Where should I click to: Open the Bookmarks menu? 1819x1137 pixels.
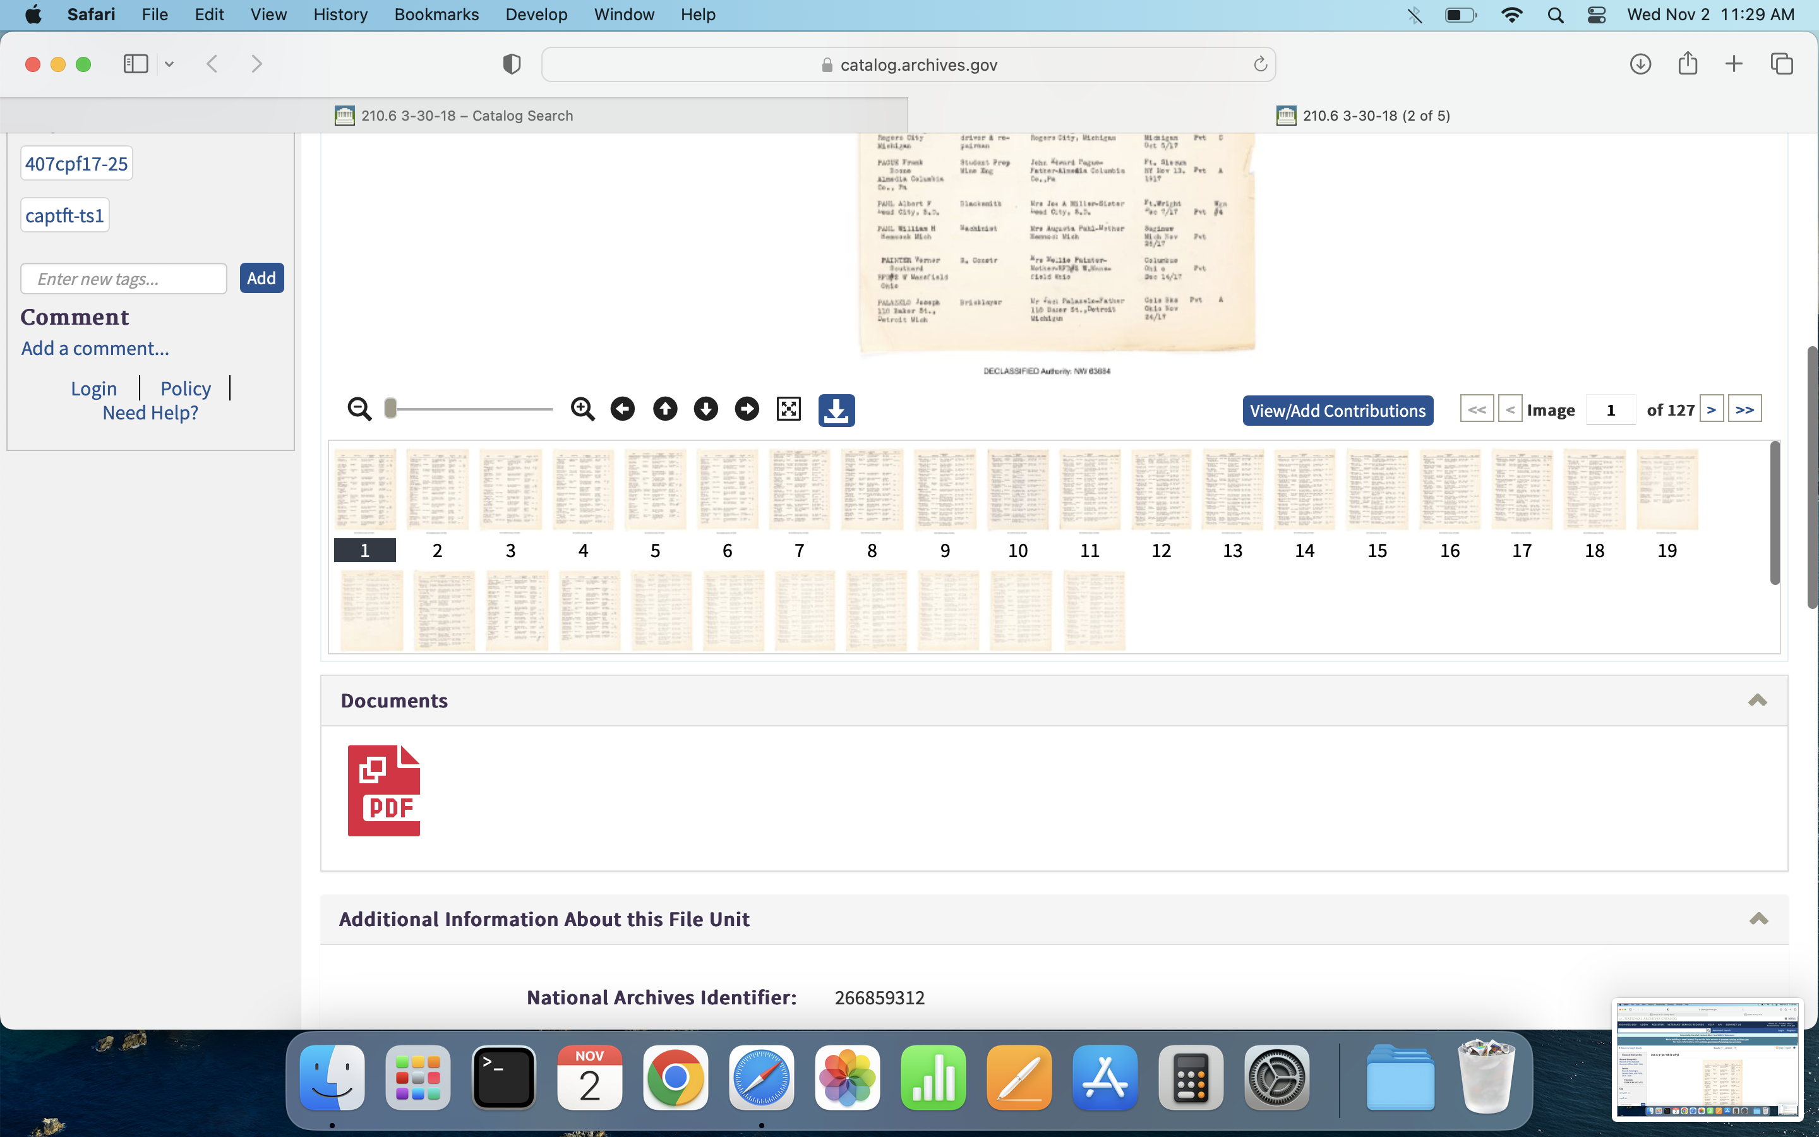[436, 15]
